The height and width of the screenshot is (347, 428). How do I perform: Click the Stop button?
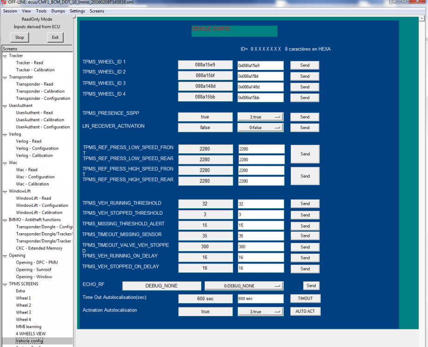[19, 37]
